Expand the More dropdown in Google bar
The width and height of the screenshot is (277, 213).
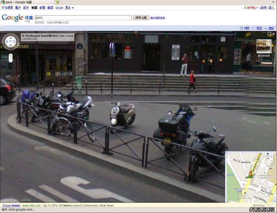click(x=69, y=8)
